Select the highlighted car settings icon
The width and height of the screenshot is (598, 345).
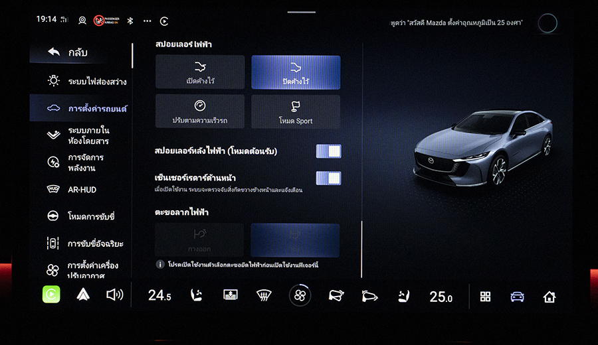click(517, 297)
